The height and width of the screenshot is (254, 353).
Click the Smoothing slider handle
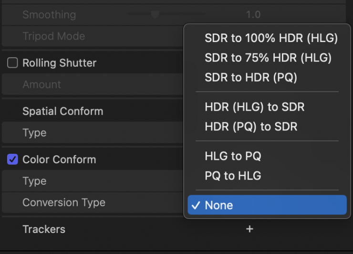pyautogui.click(x=155, y=14)
